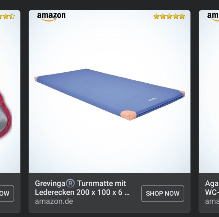The height and width of the screenshot is (217, 219).
Task: Click the white product image area on right card
Action: [x=209, y=91]
